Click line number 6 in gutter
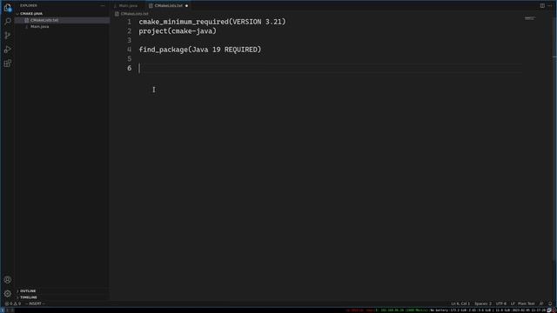The height and width of the screenshot is (313, 557). click(130, 68)
